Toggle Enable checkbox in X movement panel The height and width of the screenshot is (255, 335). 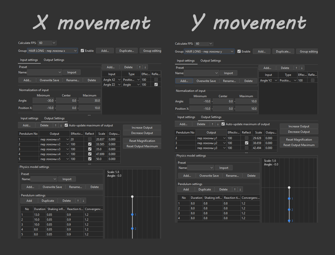click(82, 51)
